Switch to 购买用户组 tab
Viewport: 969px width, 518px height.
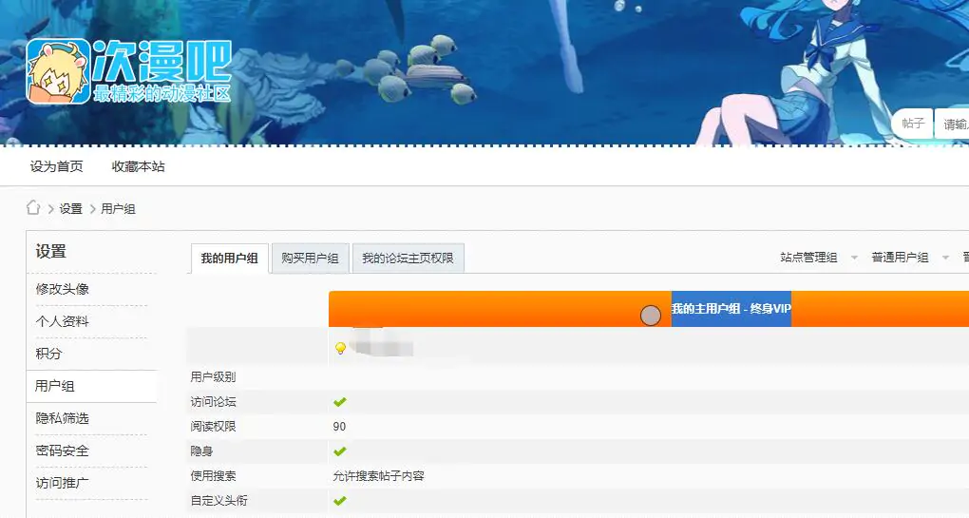click(x=311, y=258)
